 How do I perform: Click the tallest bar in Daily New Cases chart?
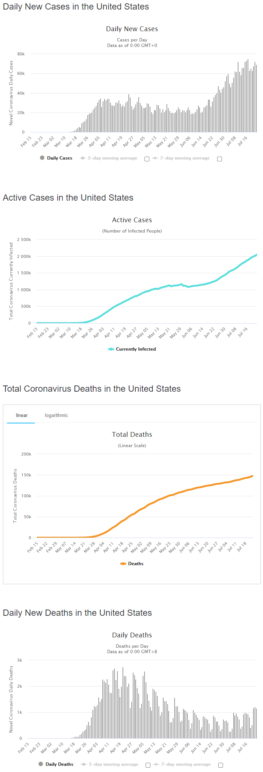pyautogui.click(x=248, y=96)
